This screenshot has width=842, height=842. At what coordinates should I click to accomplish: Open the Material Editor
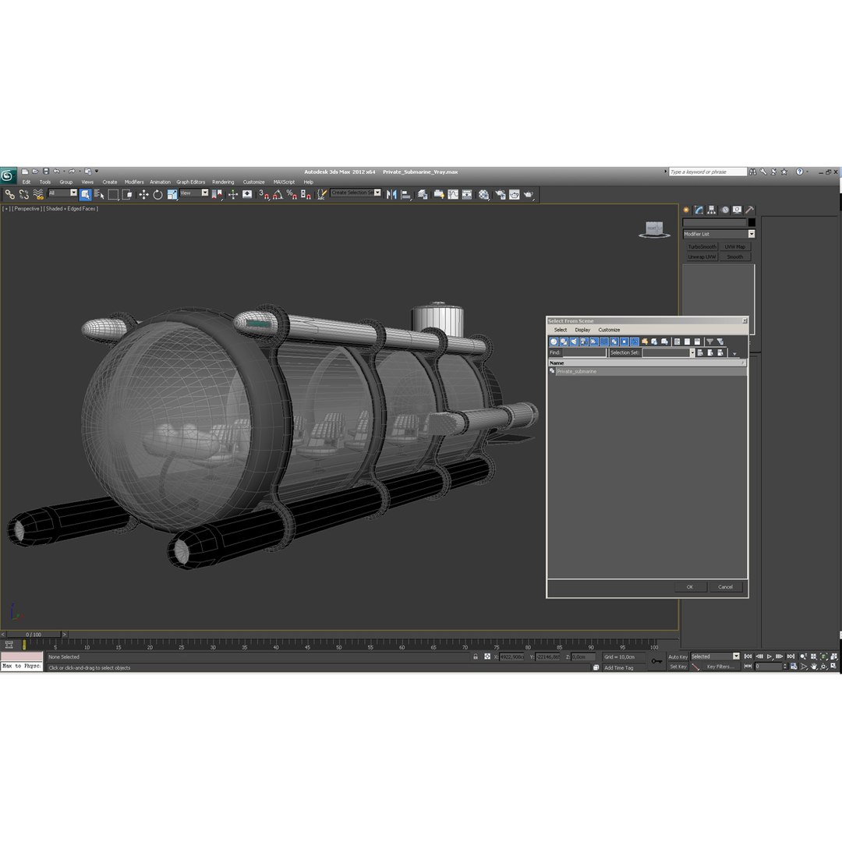point(484,194)
